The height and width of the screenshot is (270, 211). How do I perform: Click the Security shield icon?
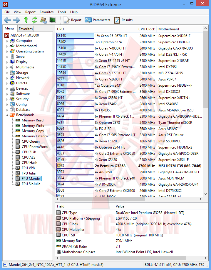(12, 99)
